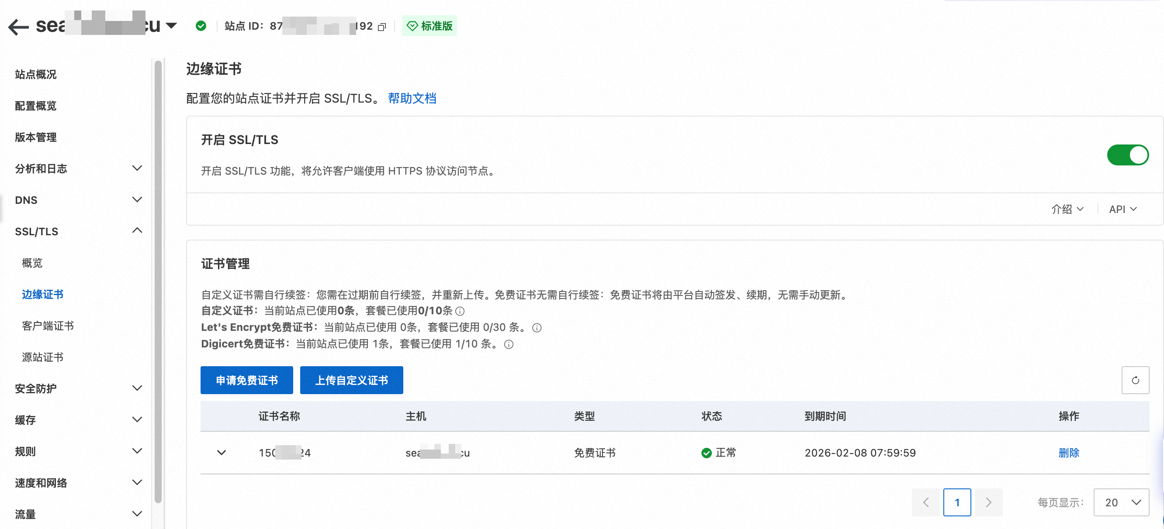1164x529 pixels.
Task: Click info icon beside Digicert quota
Action: pyautogui.click(x=508, y=344)
